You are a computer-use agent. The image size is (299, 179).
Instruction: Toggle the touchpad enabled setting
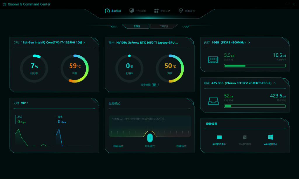[x=219, y=137]
